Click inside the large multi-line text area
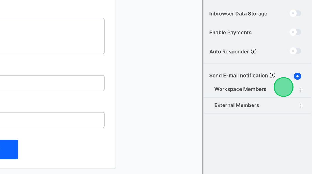 pos(50,36)
